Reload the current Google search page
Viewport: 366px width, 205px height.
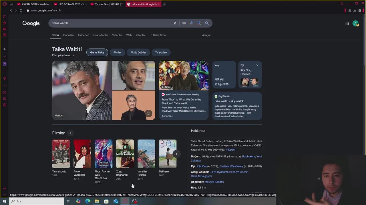pyautogui.click(x=21, y=11)
